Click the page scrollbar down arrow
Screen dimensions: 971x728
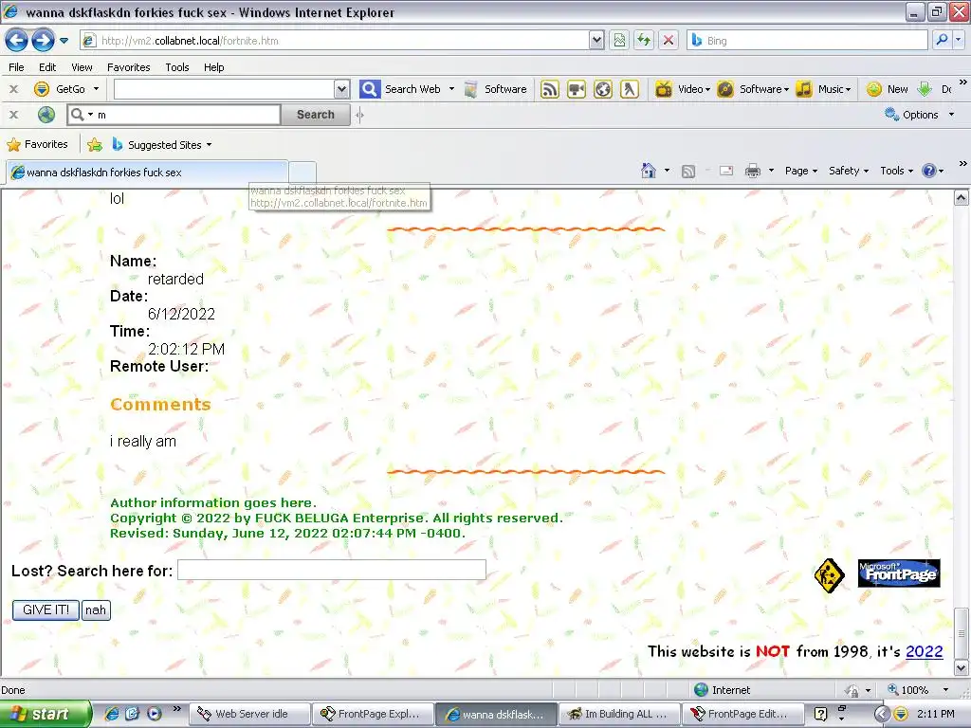[962, 668]
